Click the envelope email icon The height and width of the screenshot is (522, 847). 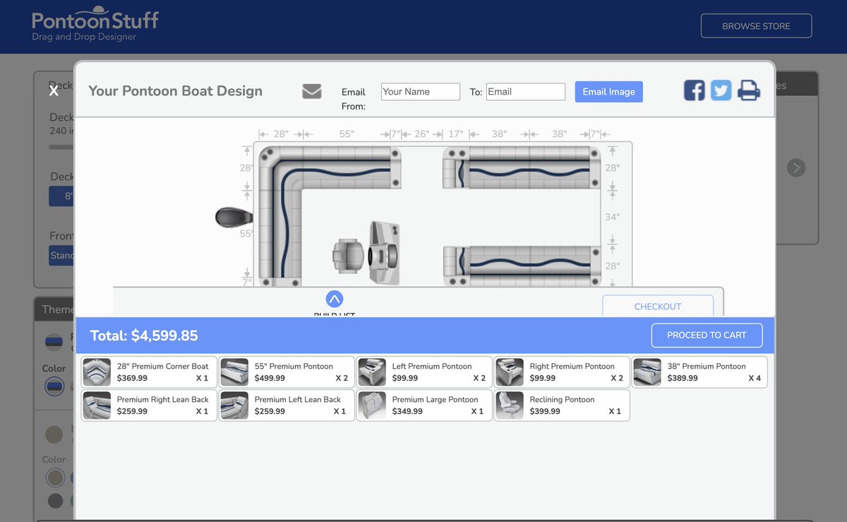click(312, 91)
